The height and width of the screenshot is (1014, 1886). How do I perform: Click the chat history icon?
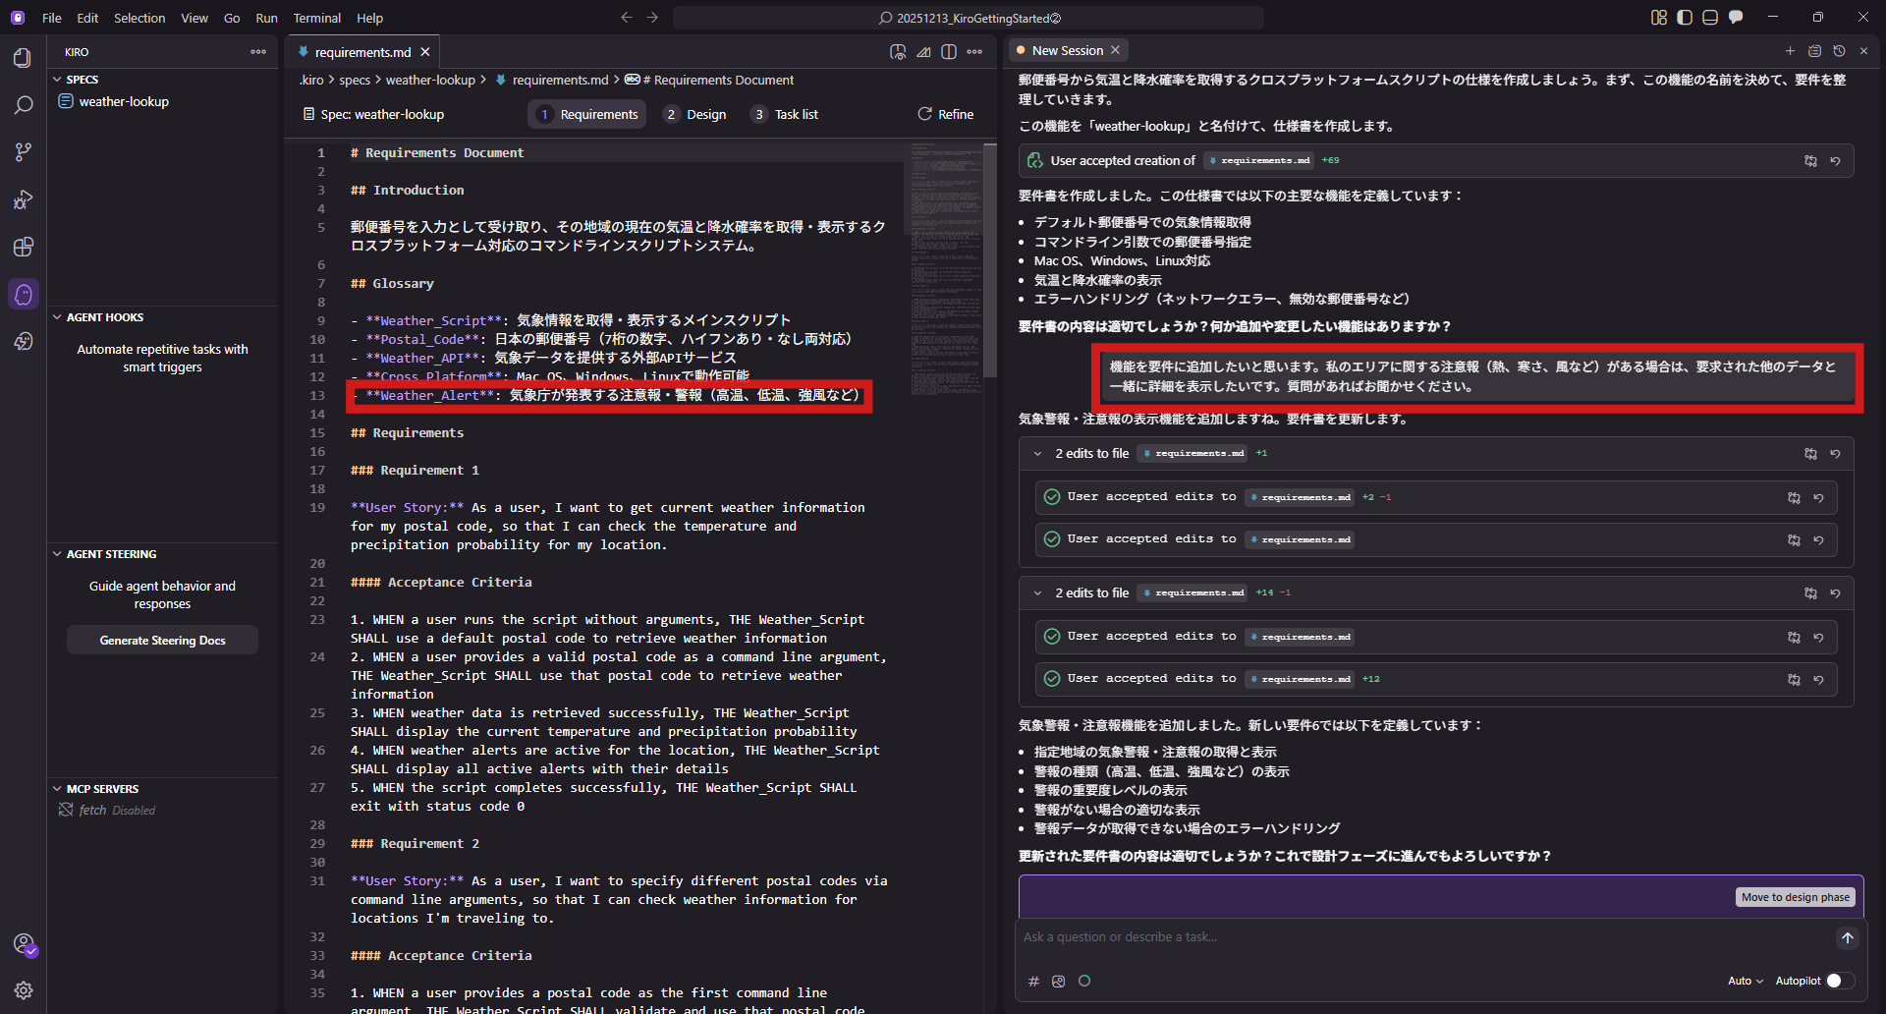[x=1839, y=51]
